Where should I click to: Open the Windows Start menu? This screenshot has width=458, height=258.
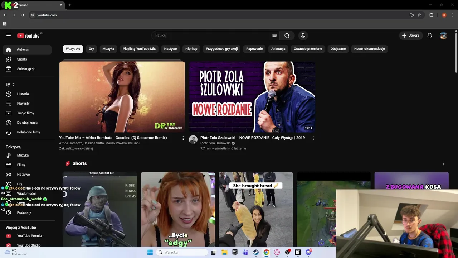[150, 252]
